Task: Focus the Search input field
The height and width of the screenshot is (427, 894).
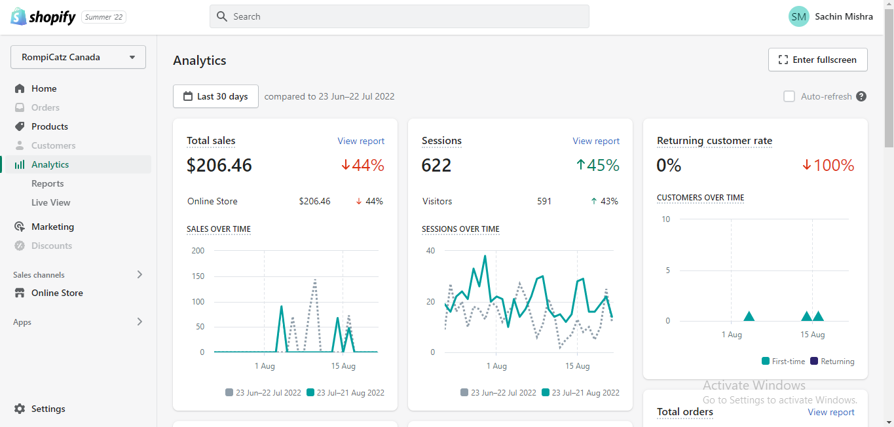Action: click(x=400, y=16)
